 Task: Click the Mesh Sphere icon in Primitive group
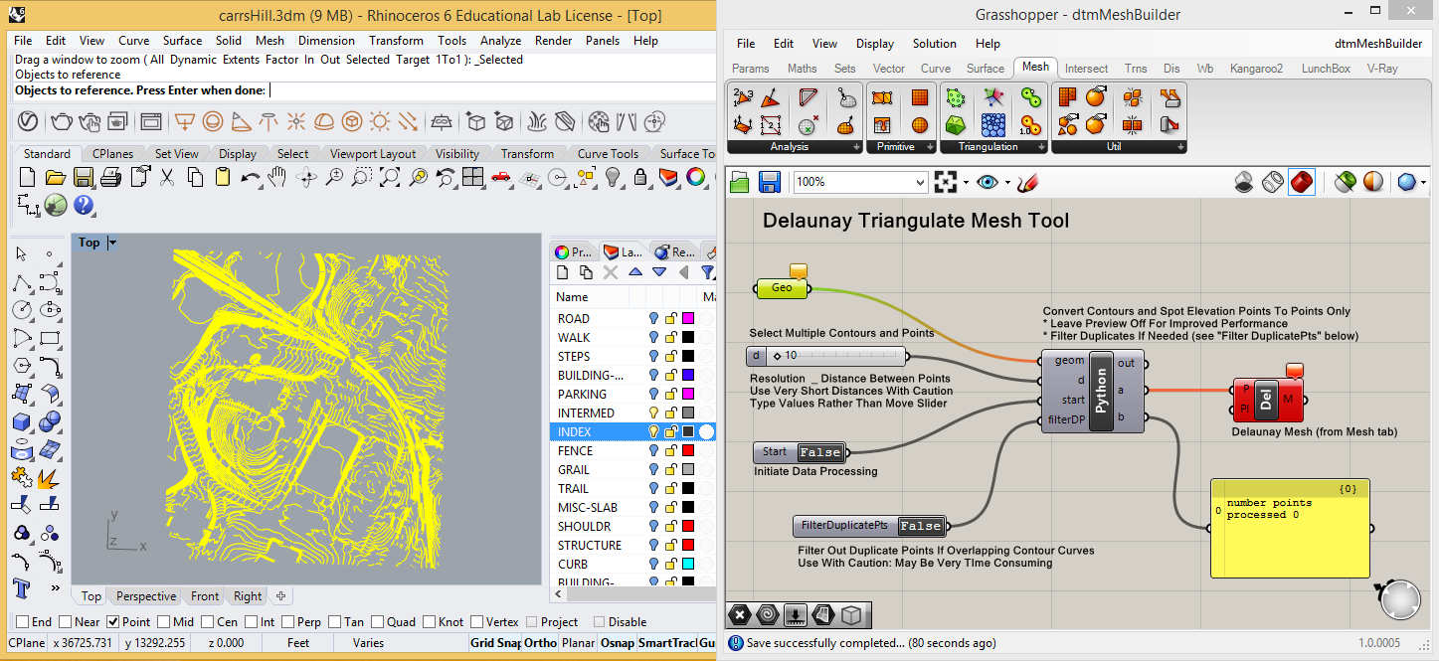click(919, 125)
